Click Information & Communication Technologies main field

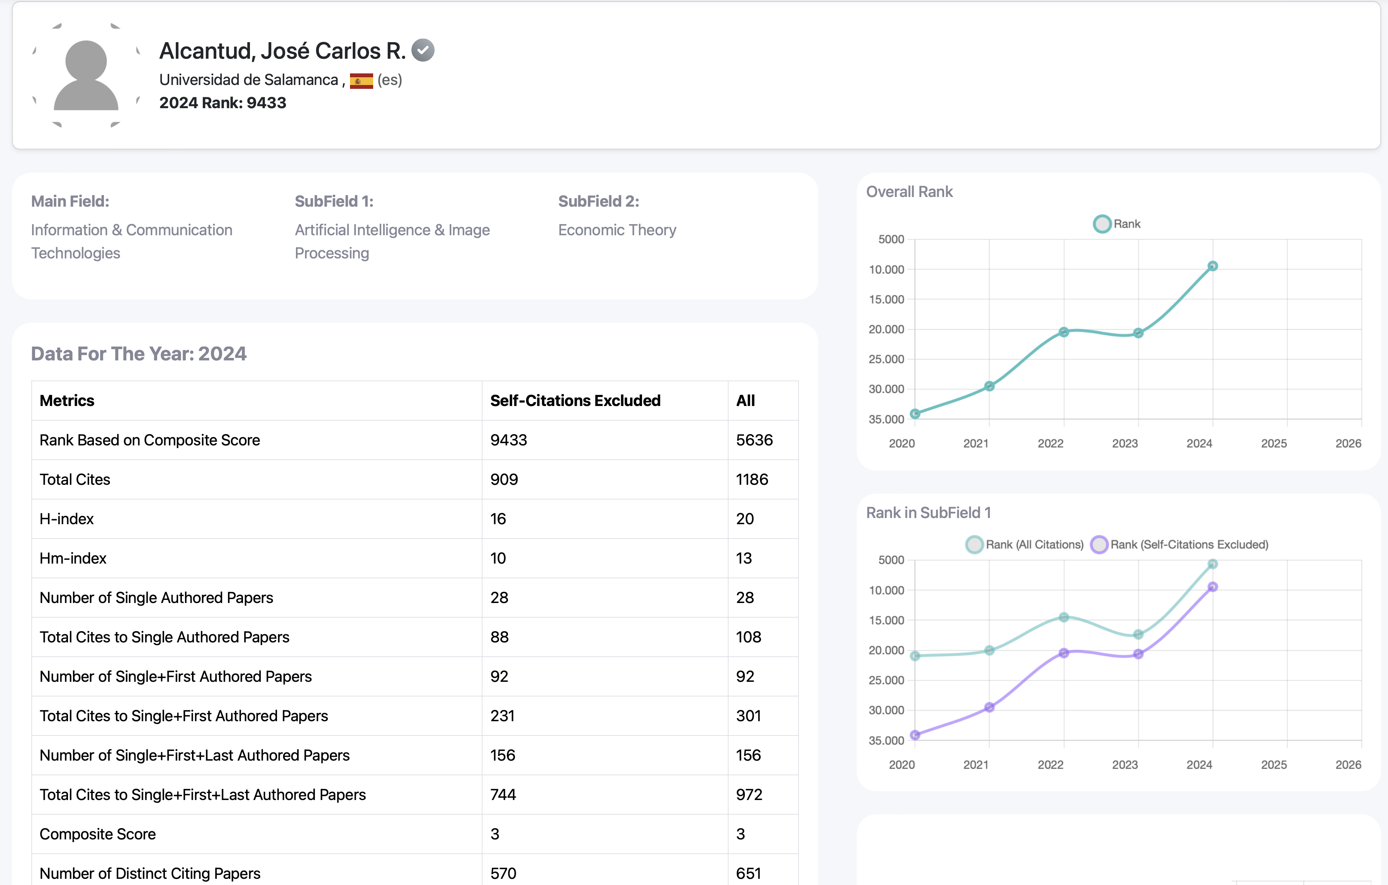(x=131, y=241)
